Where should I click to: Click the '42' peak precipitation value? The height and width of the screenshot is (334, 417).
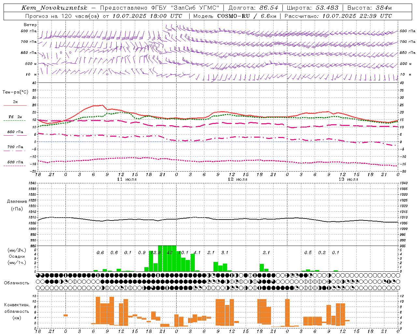click(169, 252)
